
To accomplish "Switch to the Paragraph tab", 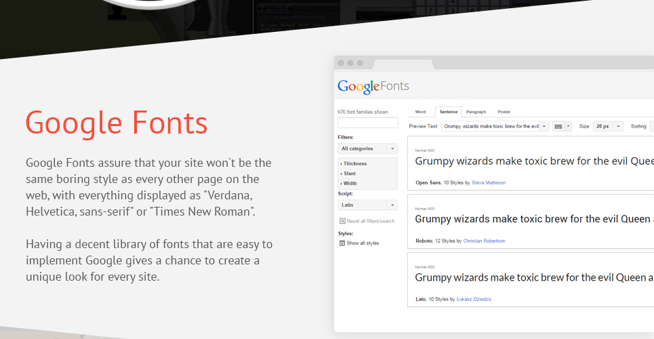I will (x=476, y=112).
